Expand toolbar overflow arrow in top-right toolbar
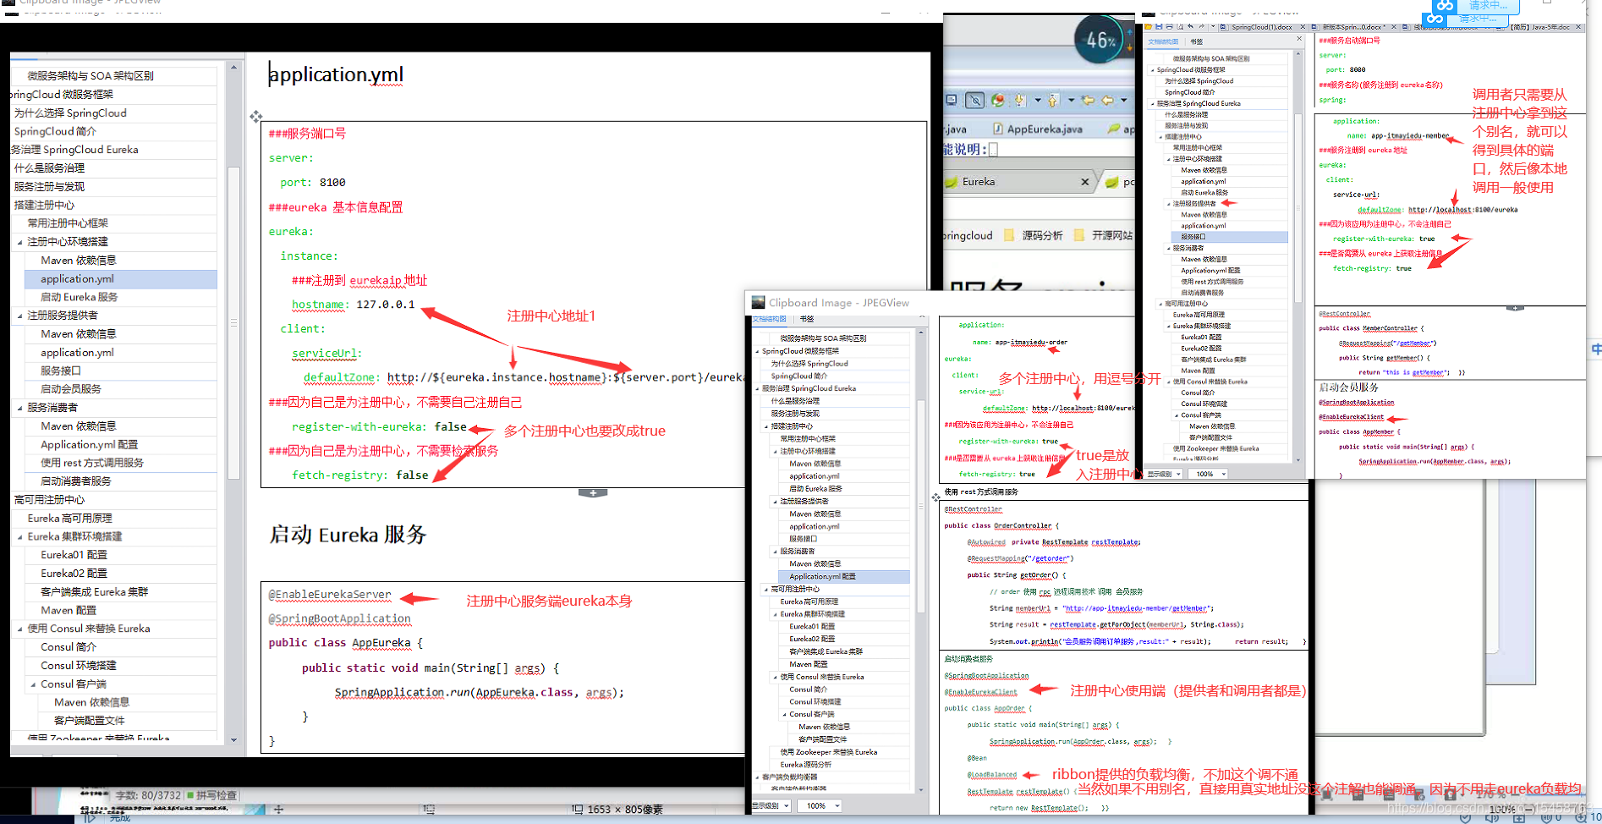The image size is (1602, 824). [1213, 27]
